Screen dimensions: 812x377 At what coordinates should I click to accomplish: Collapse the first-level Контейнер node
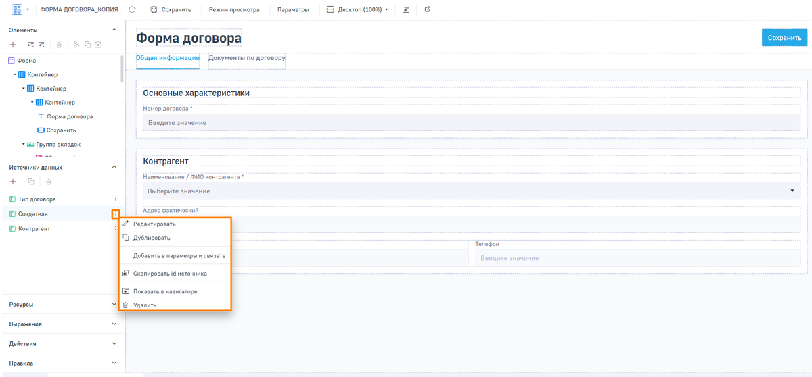[15, 74]
